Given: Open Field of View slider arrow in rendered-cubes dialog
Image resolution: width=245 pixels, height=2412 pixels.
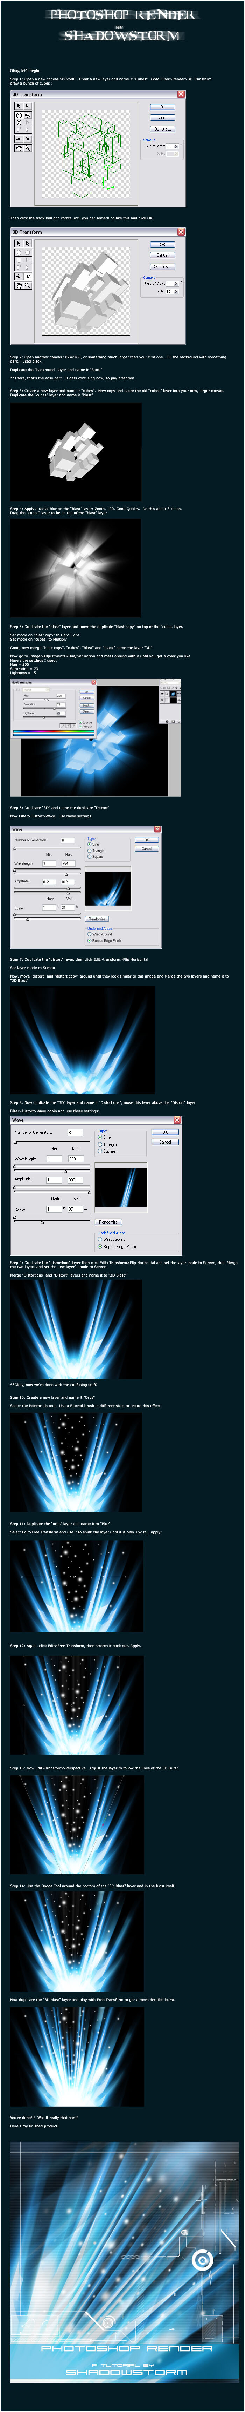Looking at the screenshot, I should click(x=176, y=283).
